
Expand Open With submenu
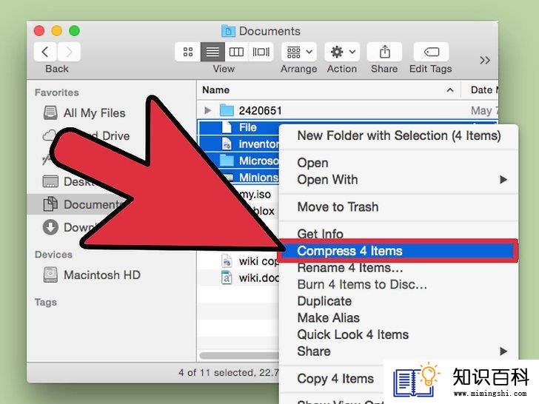(x=399, y=180)
